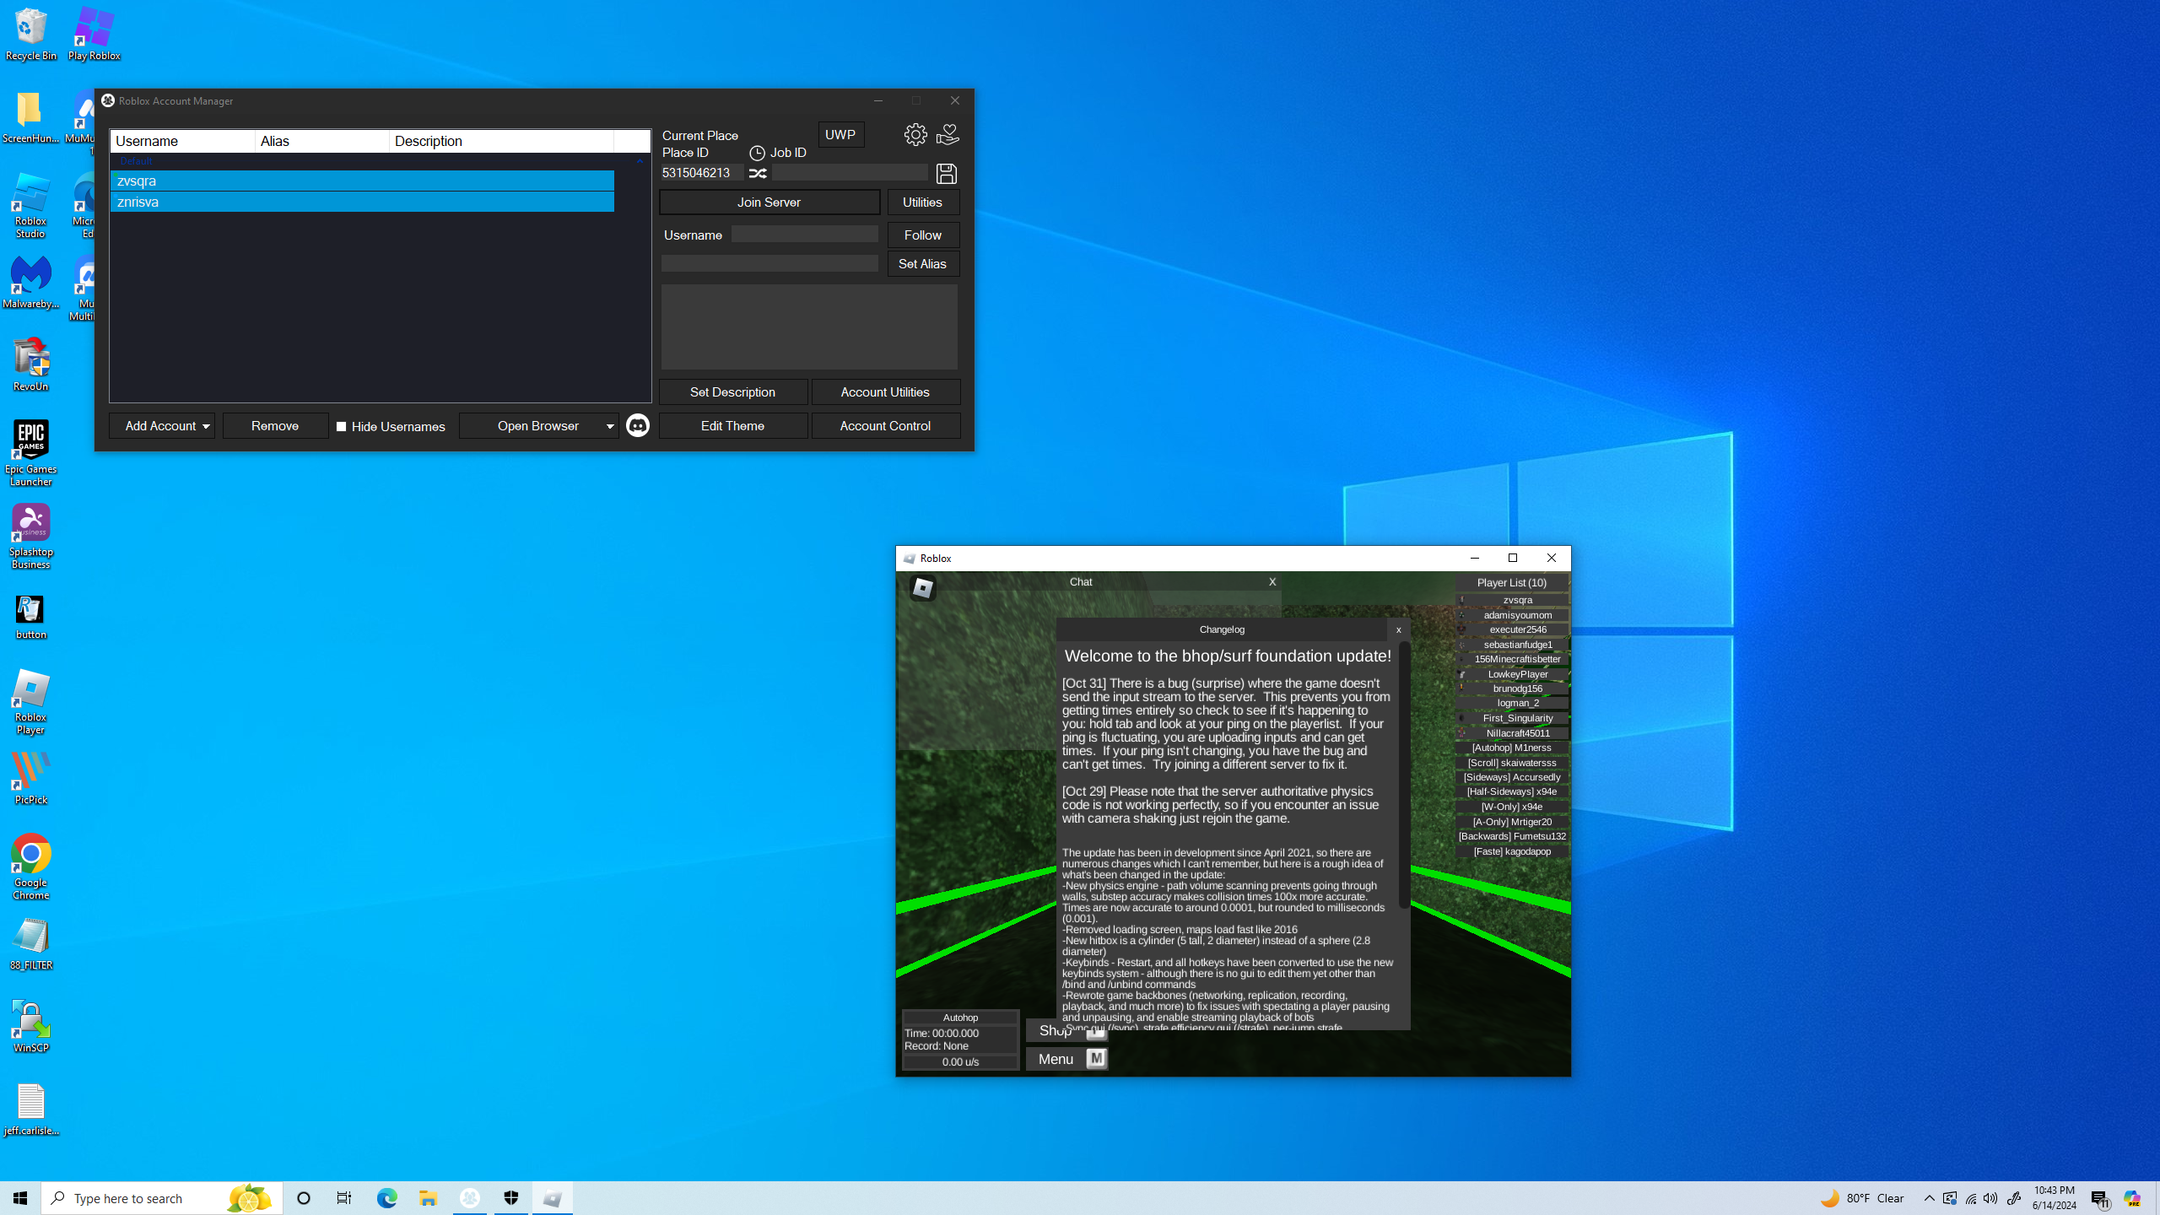Screen dimensions: 2160x1215
Task: Open the Discord icon button
Action: click(x=638, y=426)
